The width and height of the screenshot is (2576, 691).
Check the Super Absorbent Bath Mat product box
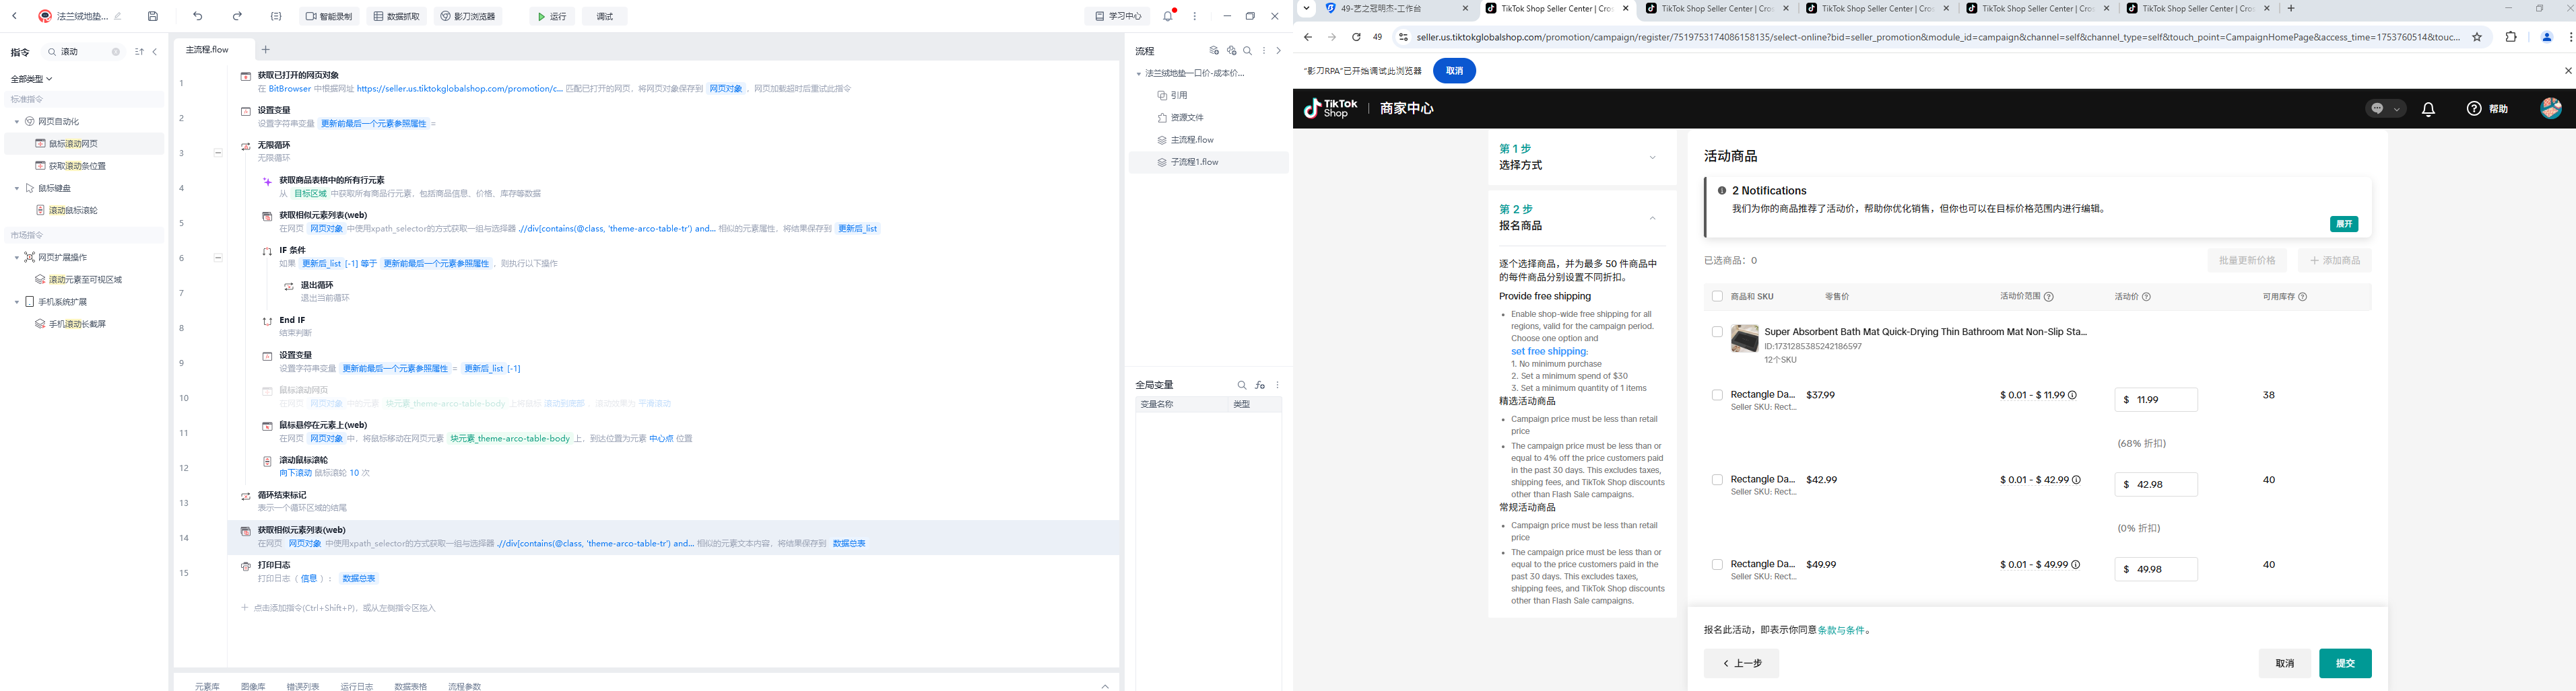point(1717,332)
